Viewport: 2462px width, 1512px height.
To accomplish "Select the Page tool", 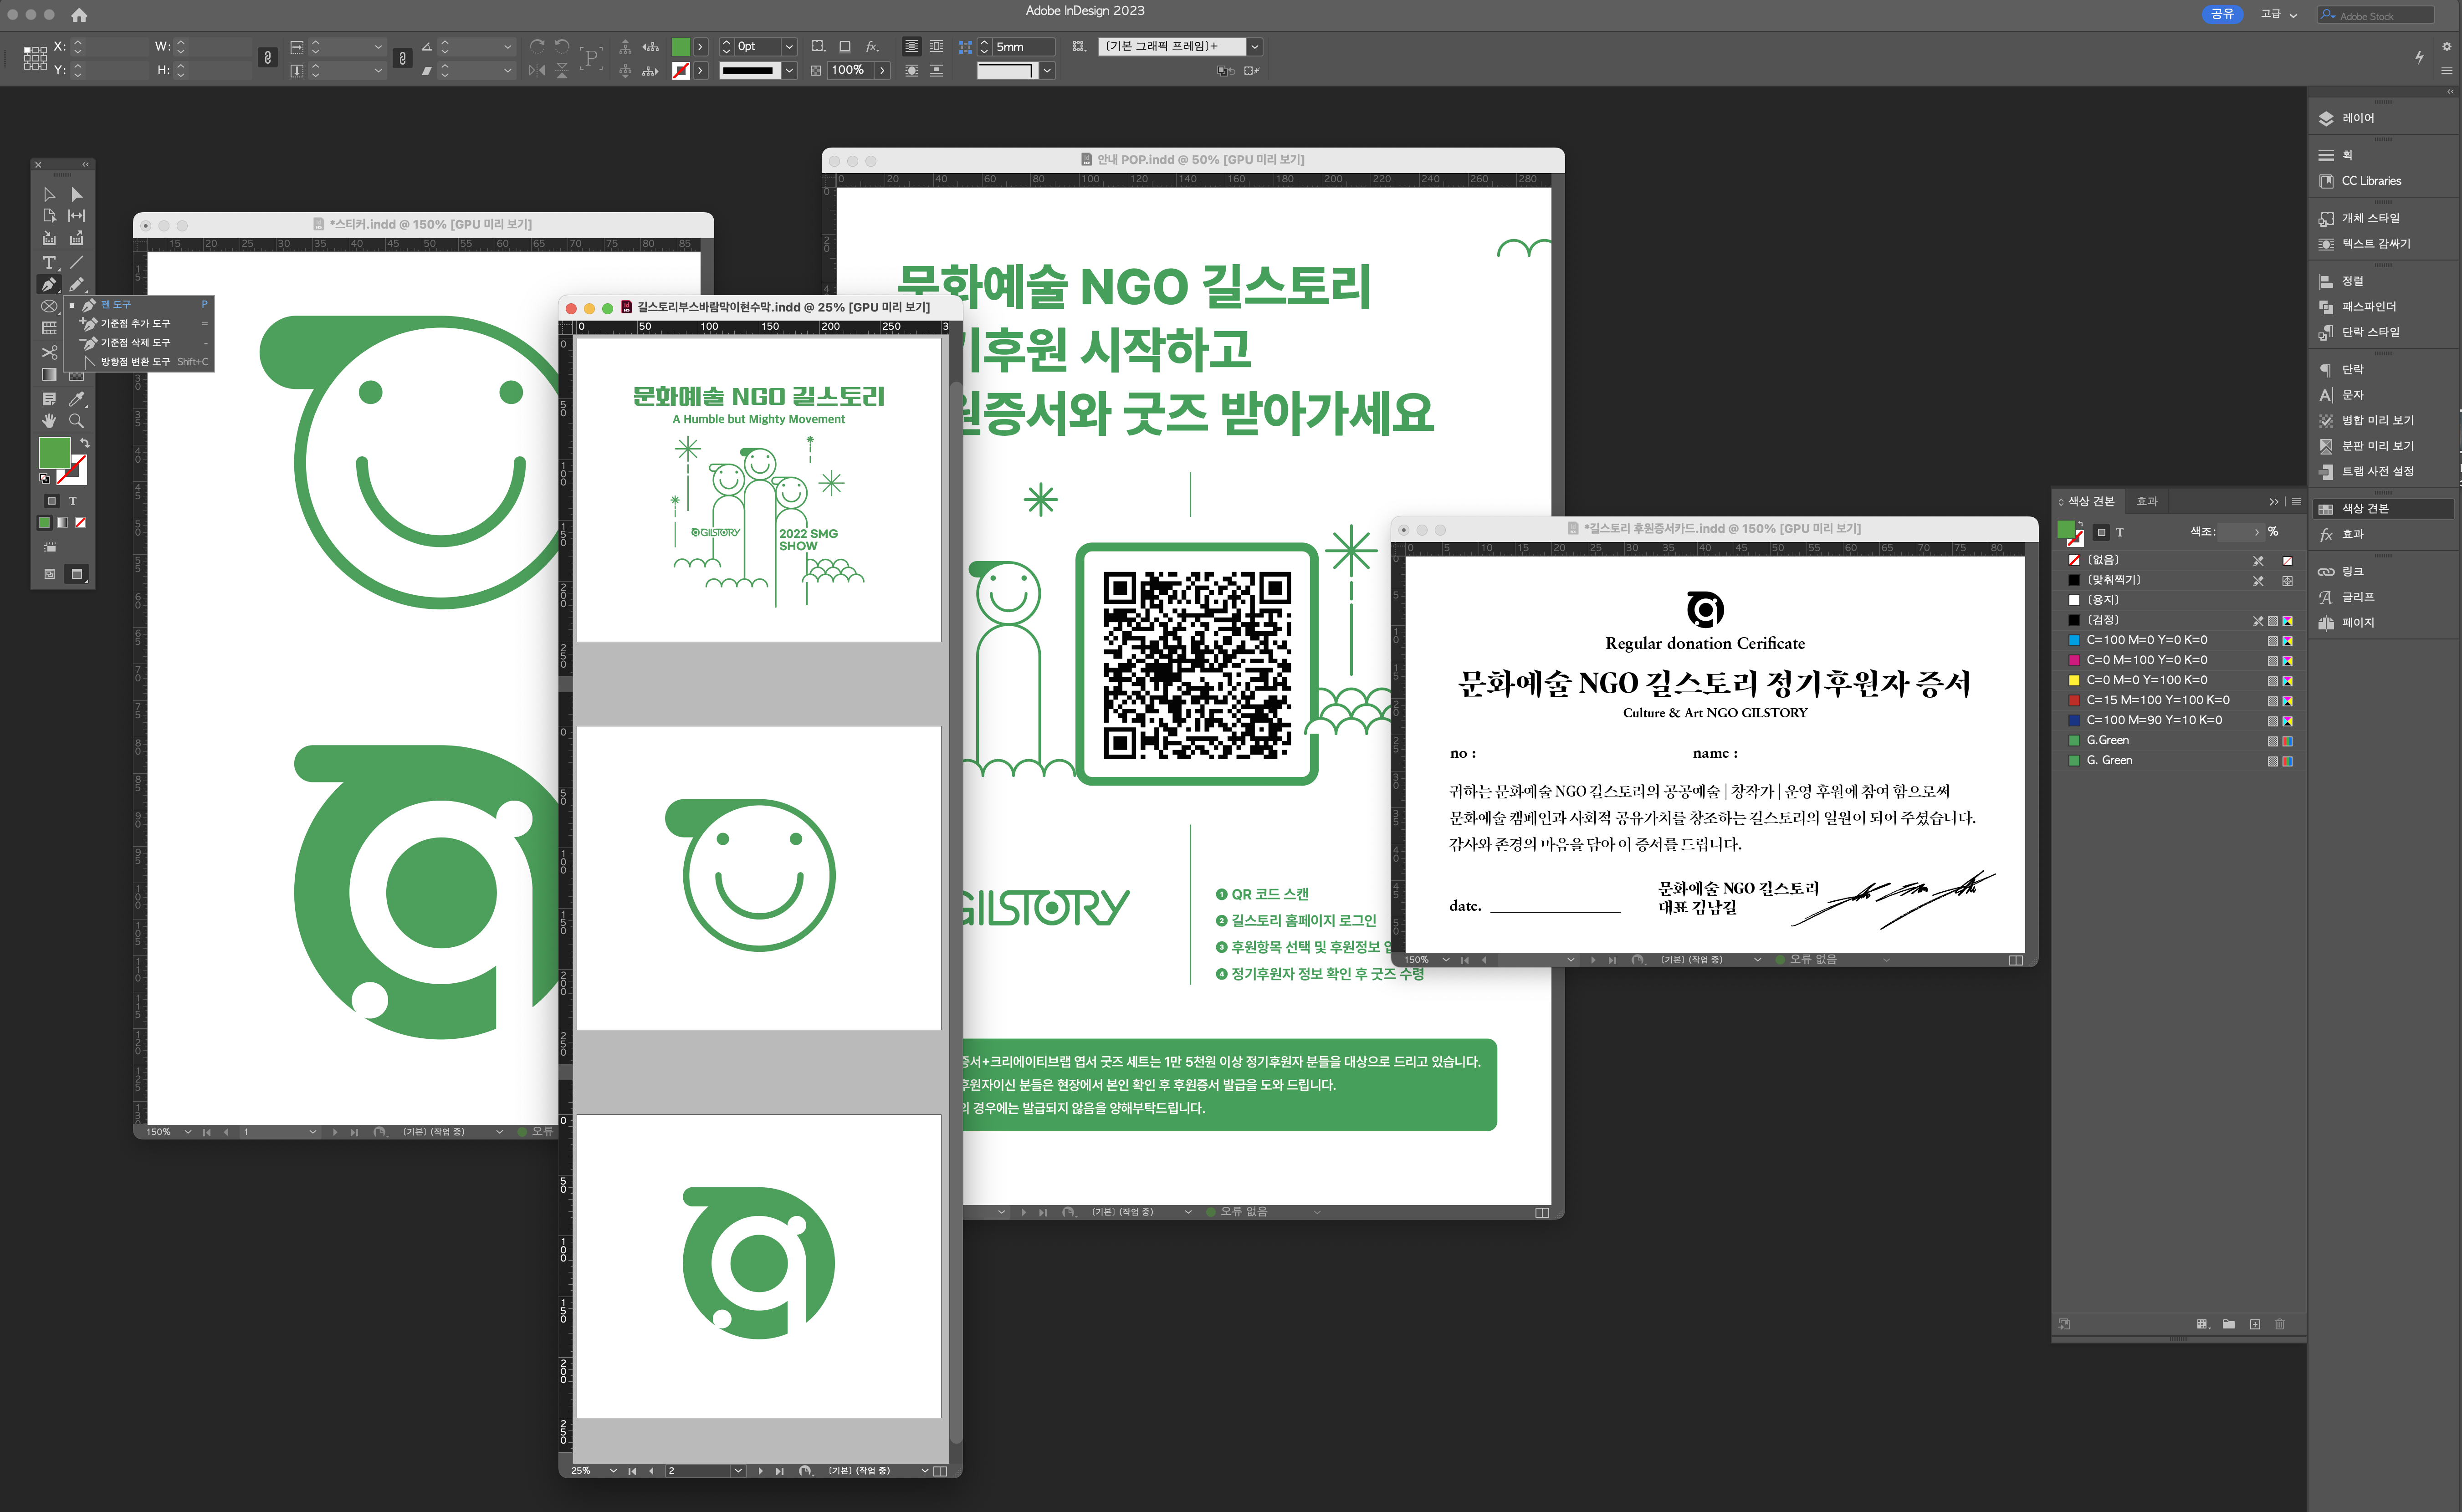I will 49,216.
